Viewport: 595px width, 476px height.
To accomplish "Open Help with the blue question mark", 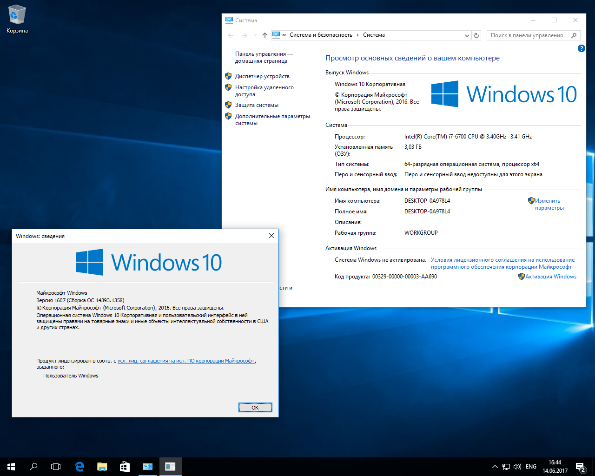I will click(581, 48).
